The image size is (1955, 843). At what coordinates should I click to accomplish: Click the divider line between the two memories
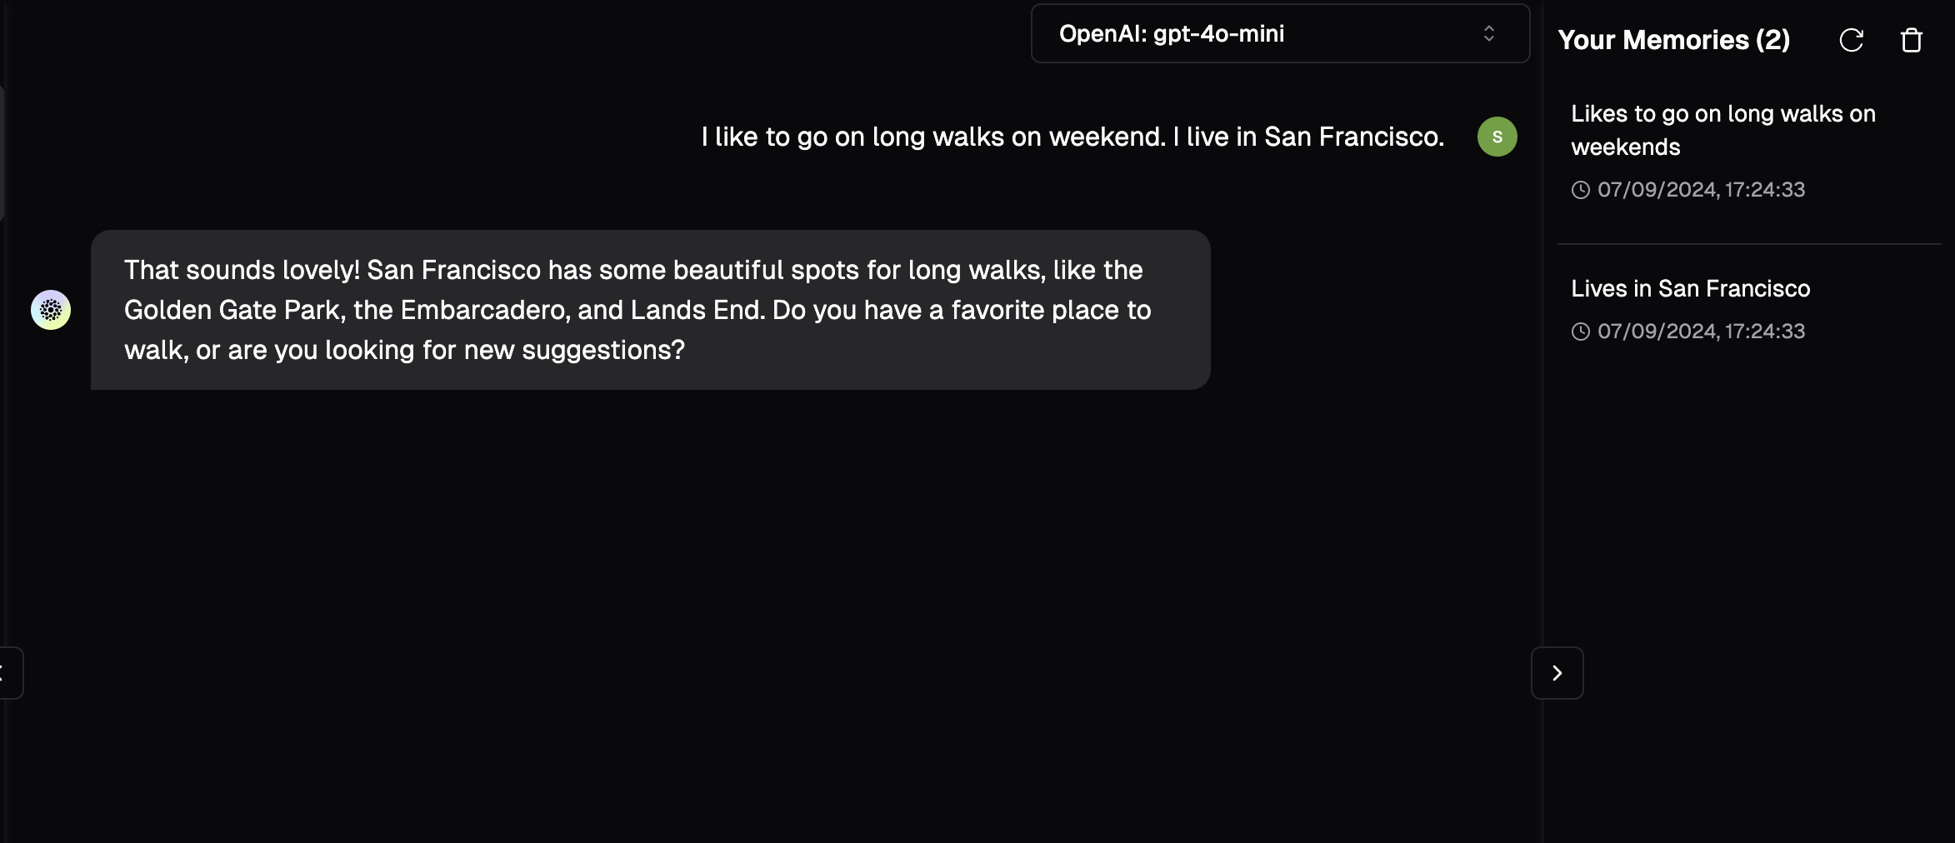(x=1748, y=244)
